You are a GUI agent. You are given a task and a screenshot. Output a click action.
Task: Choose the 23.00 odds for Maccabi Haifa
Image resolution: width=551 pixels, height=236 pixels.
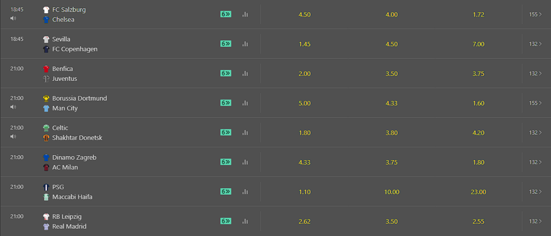tap(479, 192)
